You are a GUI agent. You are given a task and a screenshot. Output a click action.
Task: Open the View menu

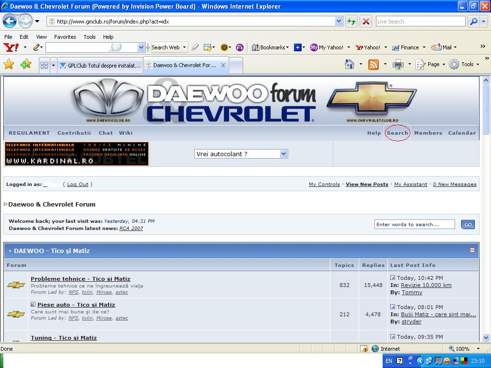pyautogui.click(x=41, y=37)
